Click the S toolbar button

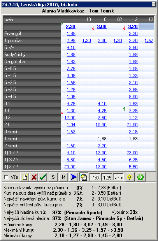coord(53,177)
